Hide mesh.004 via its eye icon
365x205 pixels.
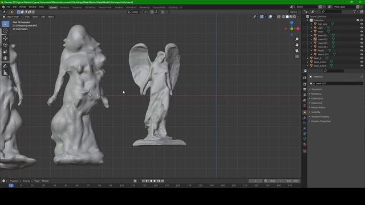[362, 47]
